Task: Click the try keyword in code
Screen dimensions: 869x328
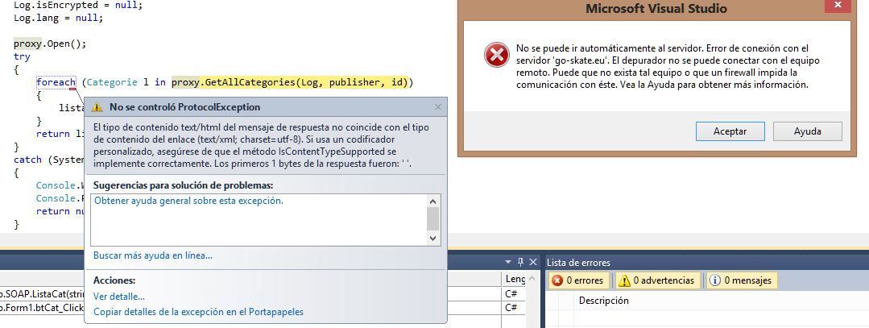Action: tap(23, 56)
